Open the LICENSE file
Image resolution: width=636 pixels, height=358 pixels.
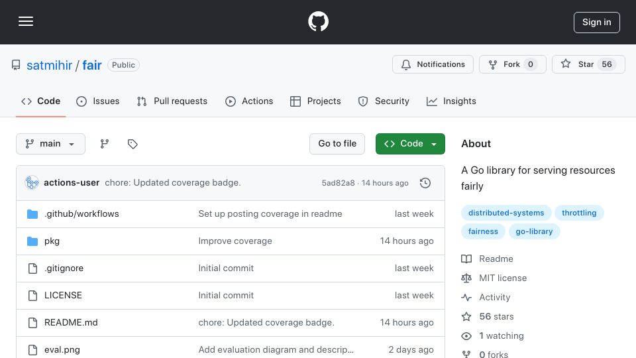tap(63, 296)
